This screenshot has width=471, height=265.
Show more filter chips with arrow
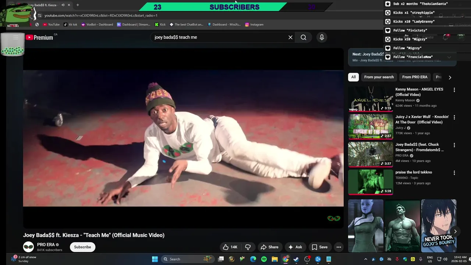point(450,77)
